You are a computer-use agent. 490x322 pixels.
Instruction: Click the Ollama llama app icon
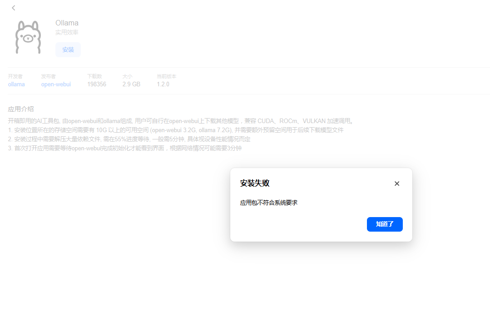28,38
